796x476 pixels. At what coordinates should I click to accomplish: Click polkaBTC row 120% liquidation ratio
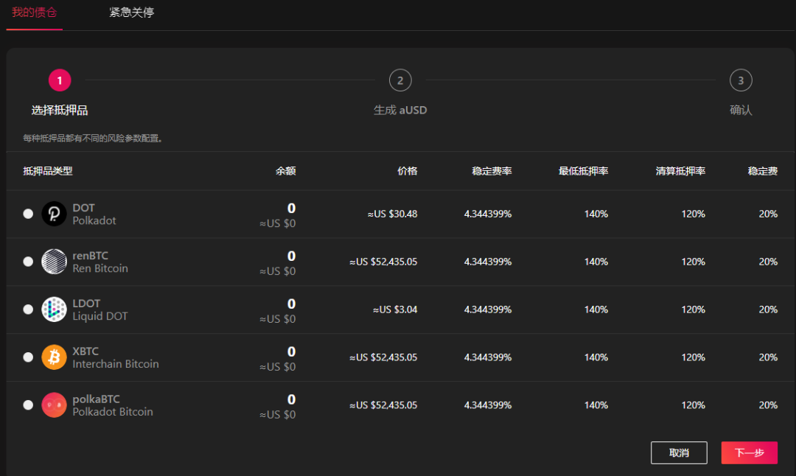click(693, 405)
